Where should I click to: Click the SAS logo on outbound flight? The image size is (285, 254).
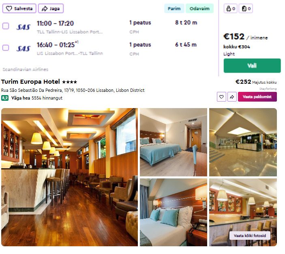click(x=23, y=27)
